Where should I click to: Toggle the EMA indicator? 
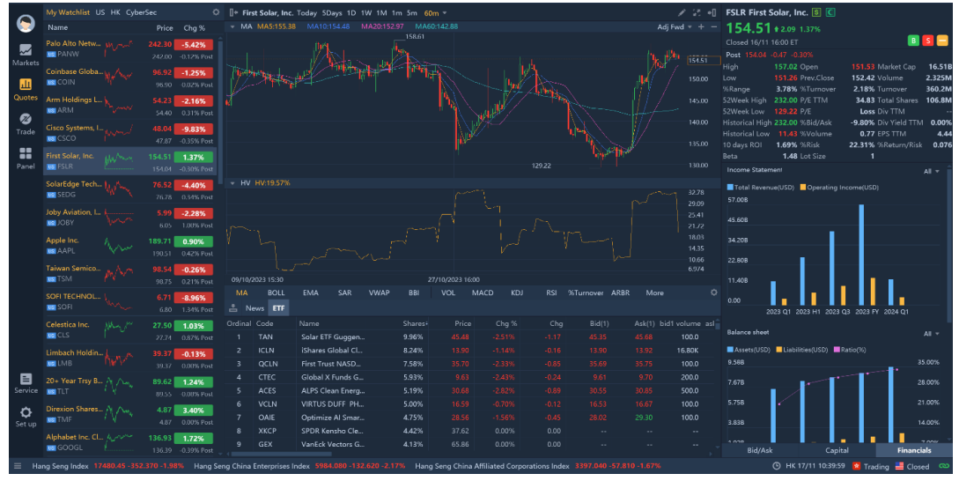click(311, 292)
